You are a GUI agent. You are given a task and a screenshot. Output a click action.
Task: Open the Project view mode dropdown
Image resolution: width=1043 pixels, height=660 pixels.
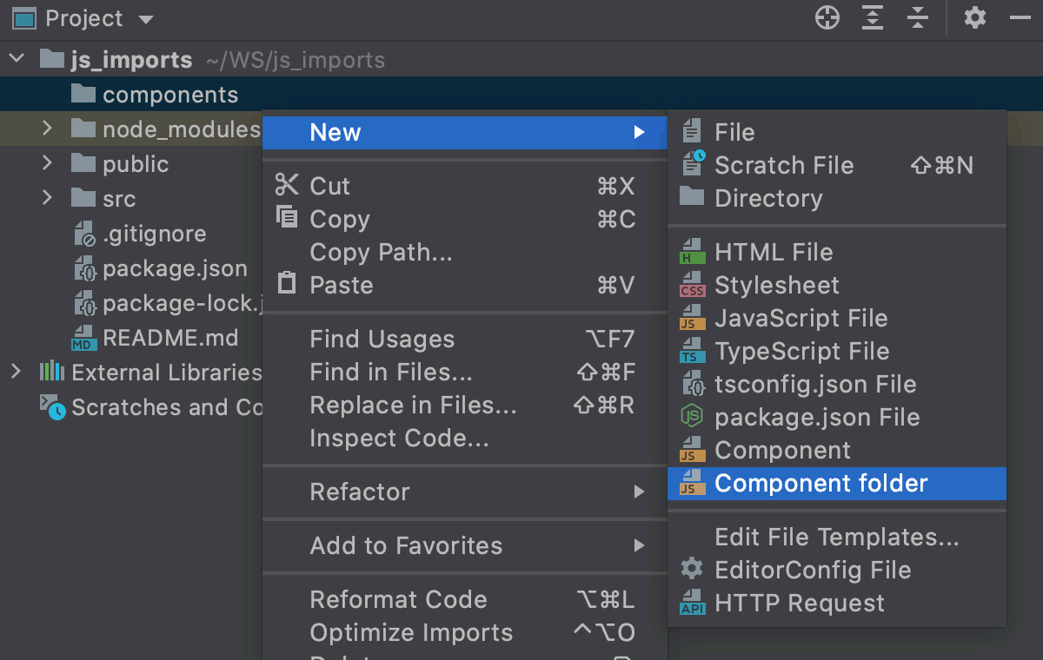pos(144,17)
